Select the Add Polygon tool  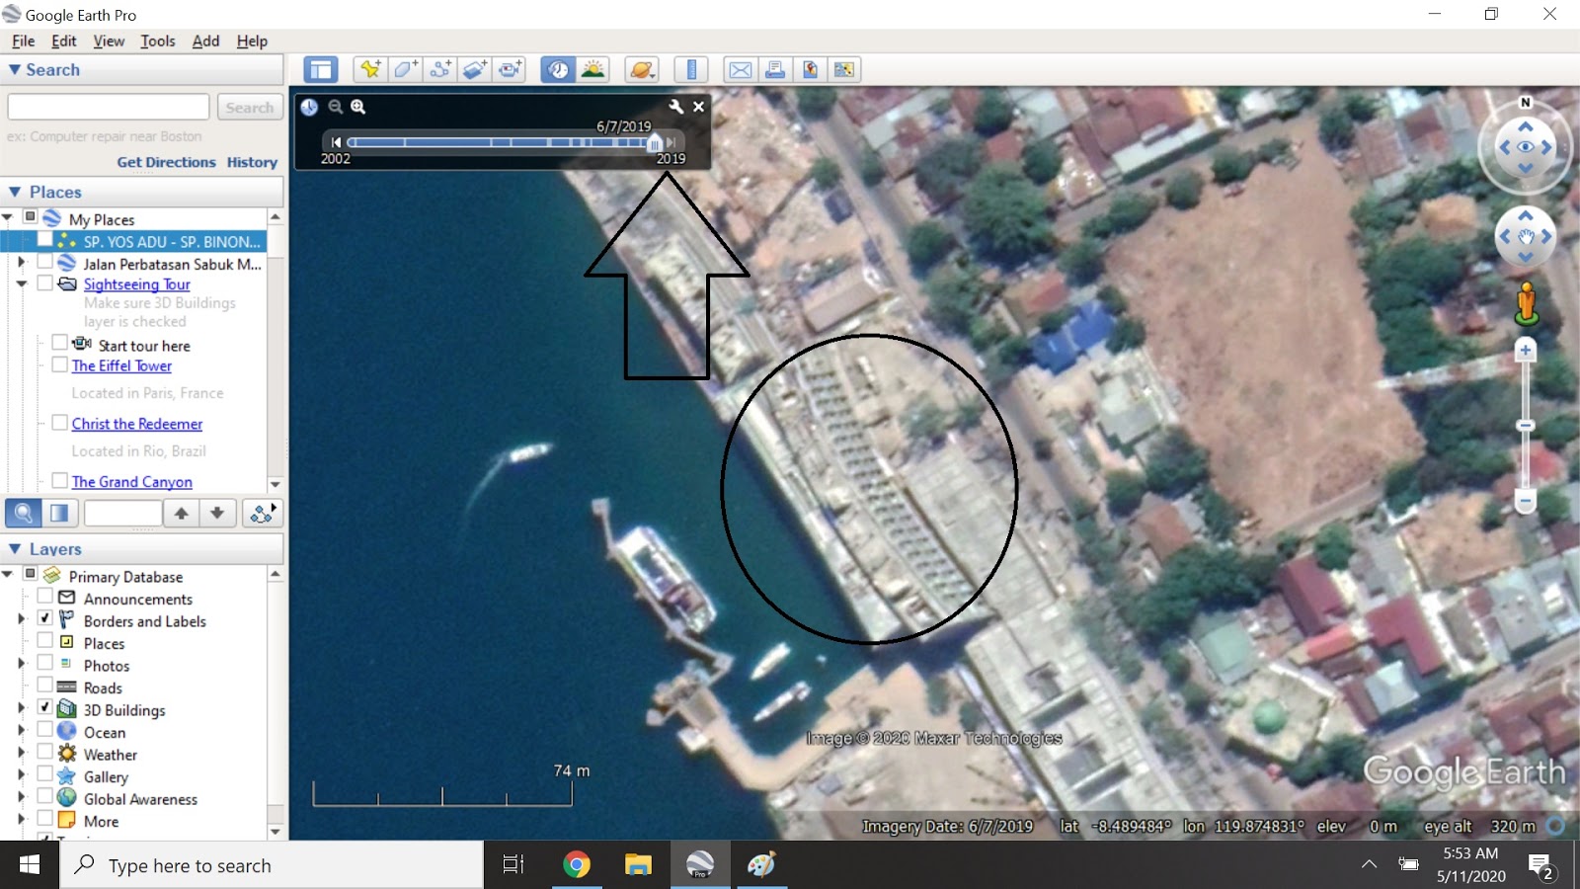point(405,69)
